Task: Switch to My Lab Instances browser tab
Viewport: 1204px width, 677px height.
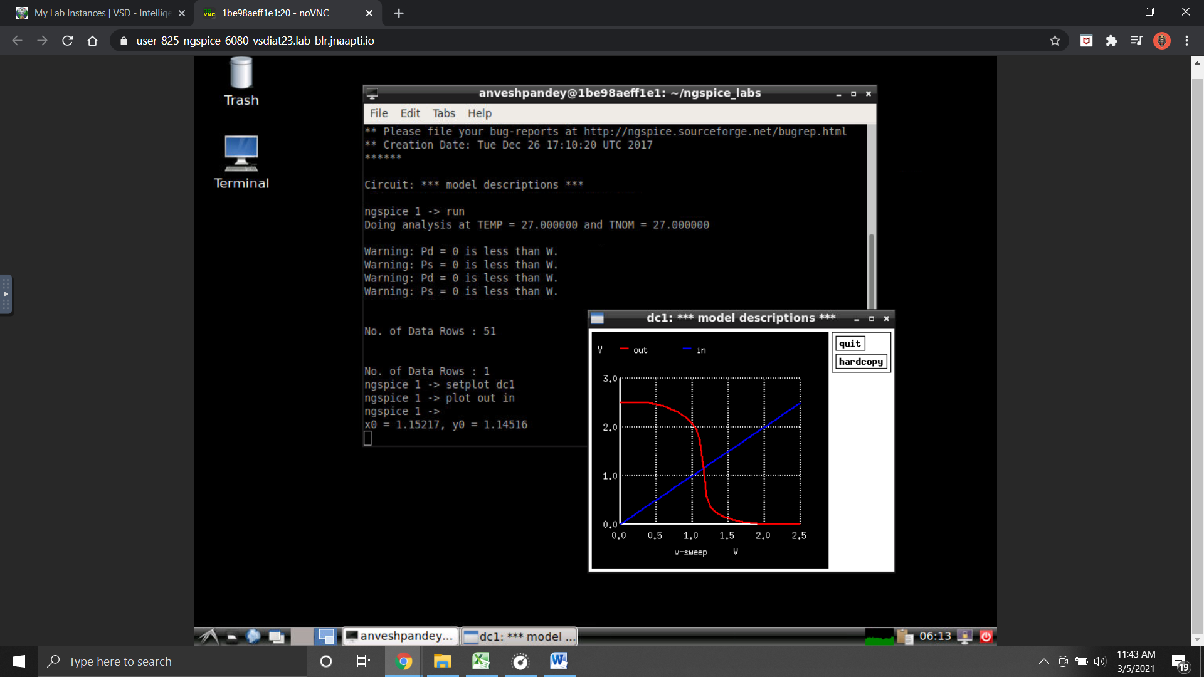Action: pos(100,13)
